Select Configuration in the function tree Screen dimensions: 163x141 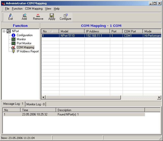click(25, 35)
